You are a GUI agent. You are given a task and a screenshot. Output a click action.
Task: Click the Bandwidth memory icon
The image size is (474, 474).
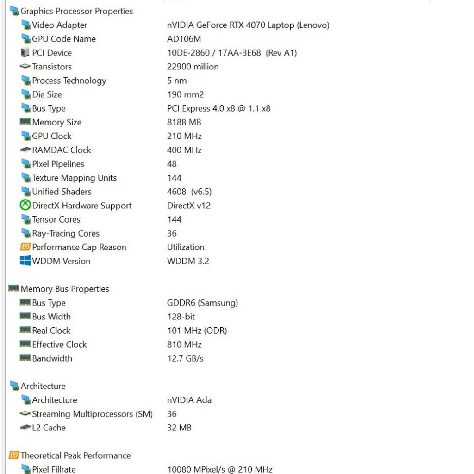coord(25,358)
